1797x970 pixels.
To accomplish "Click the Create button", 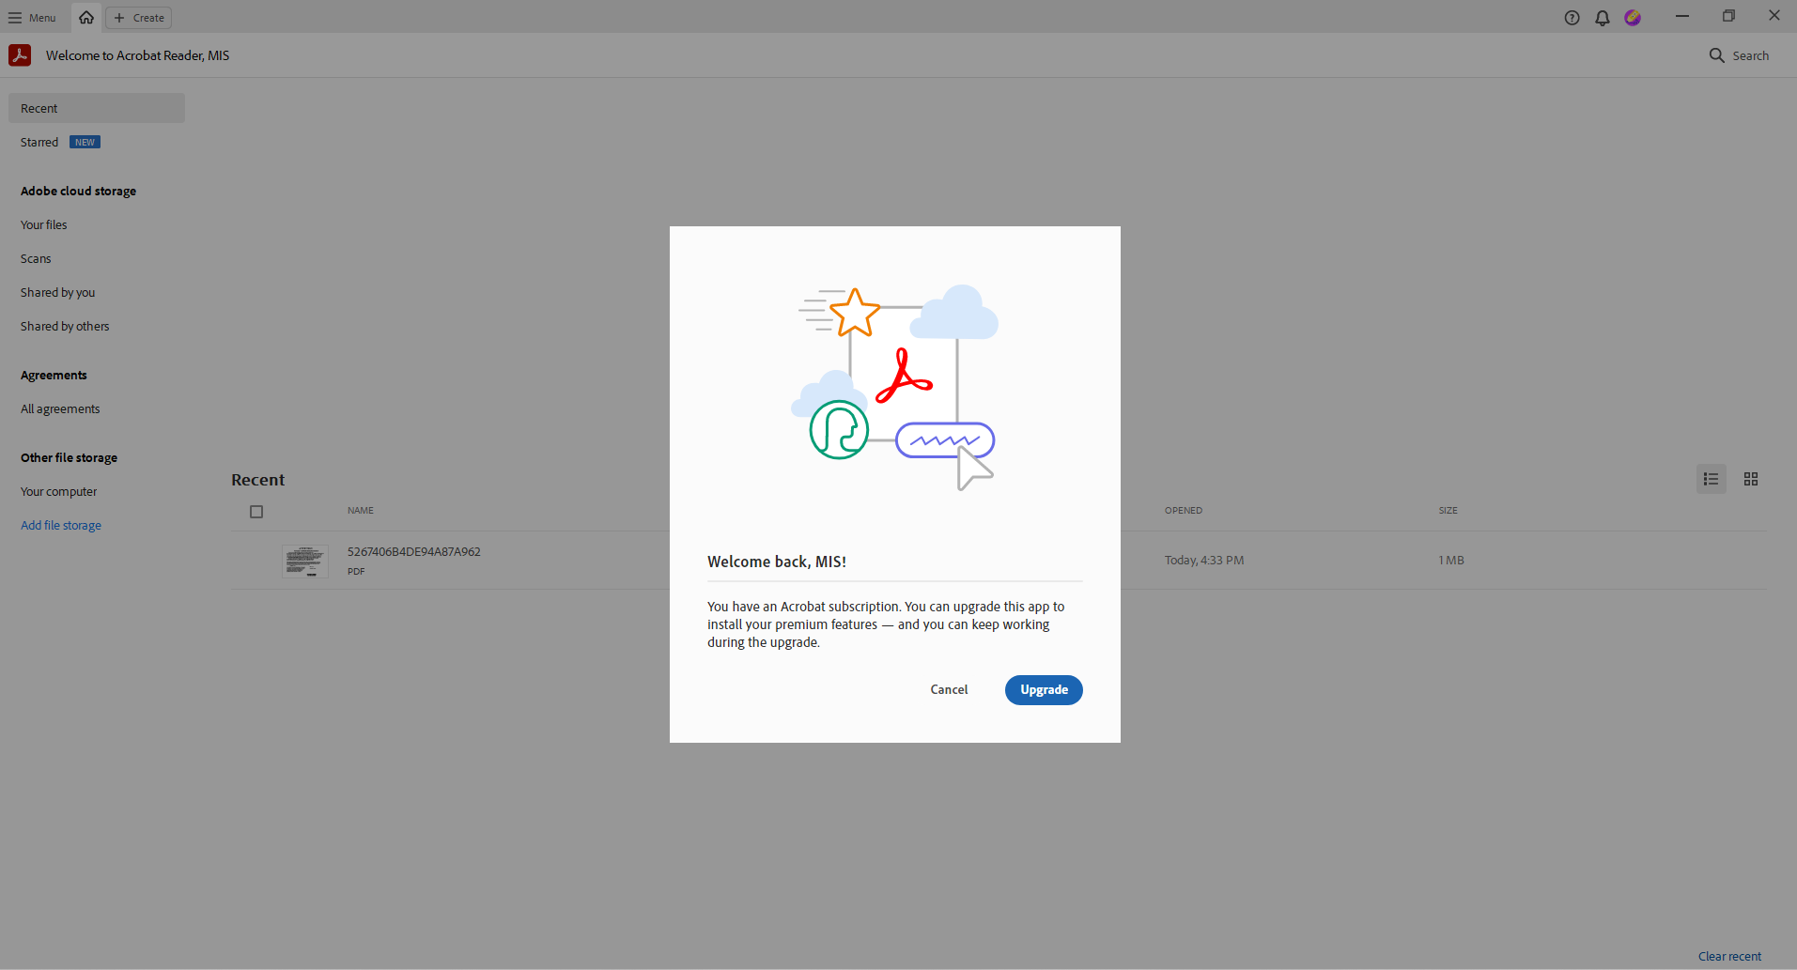I will pyautogui.click(x=138, y=17).
